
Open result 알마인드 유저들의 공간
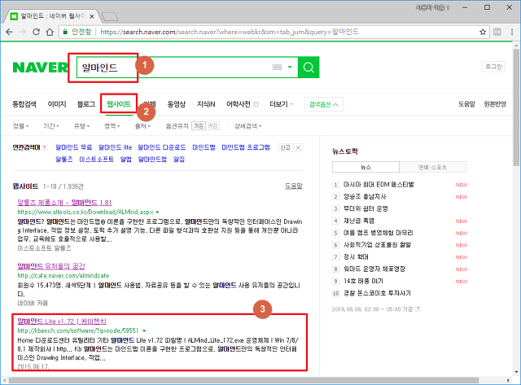tap(51, 266)
